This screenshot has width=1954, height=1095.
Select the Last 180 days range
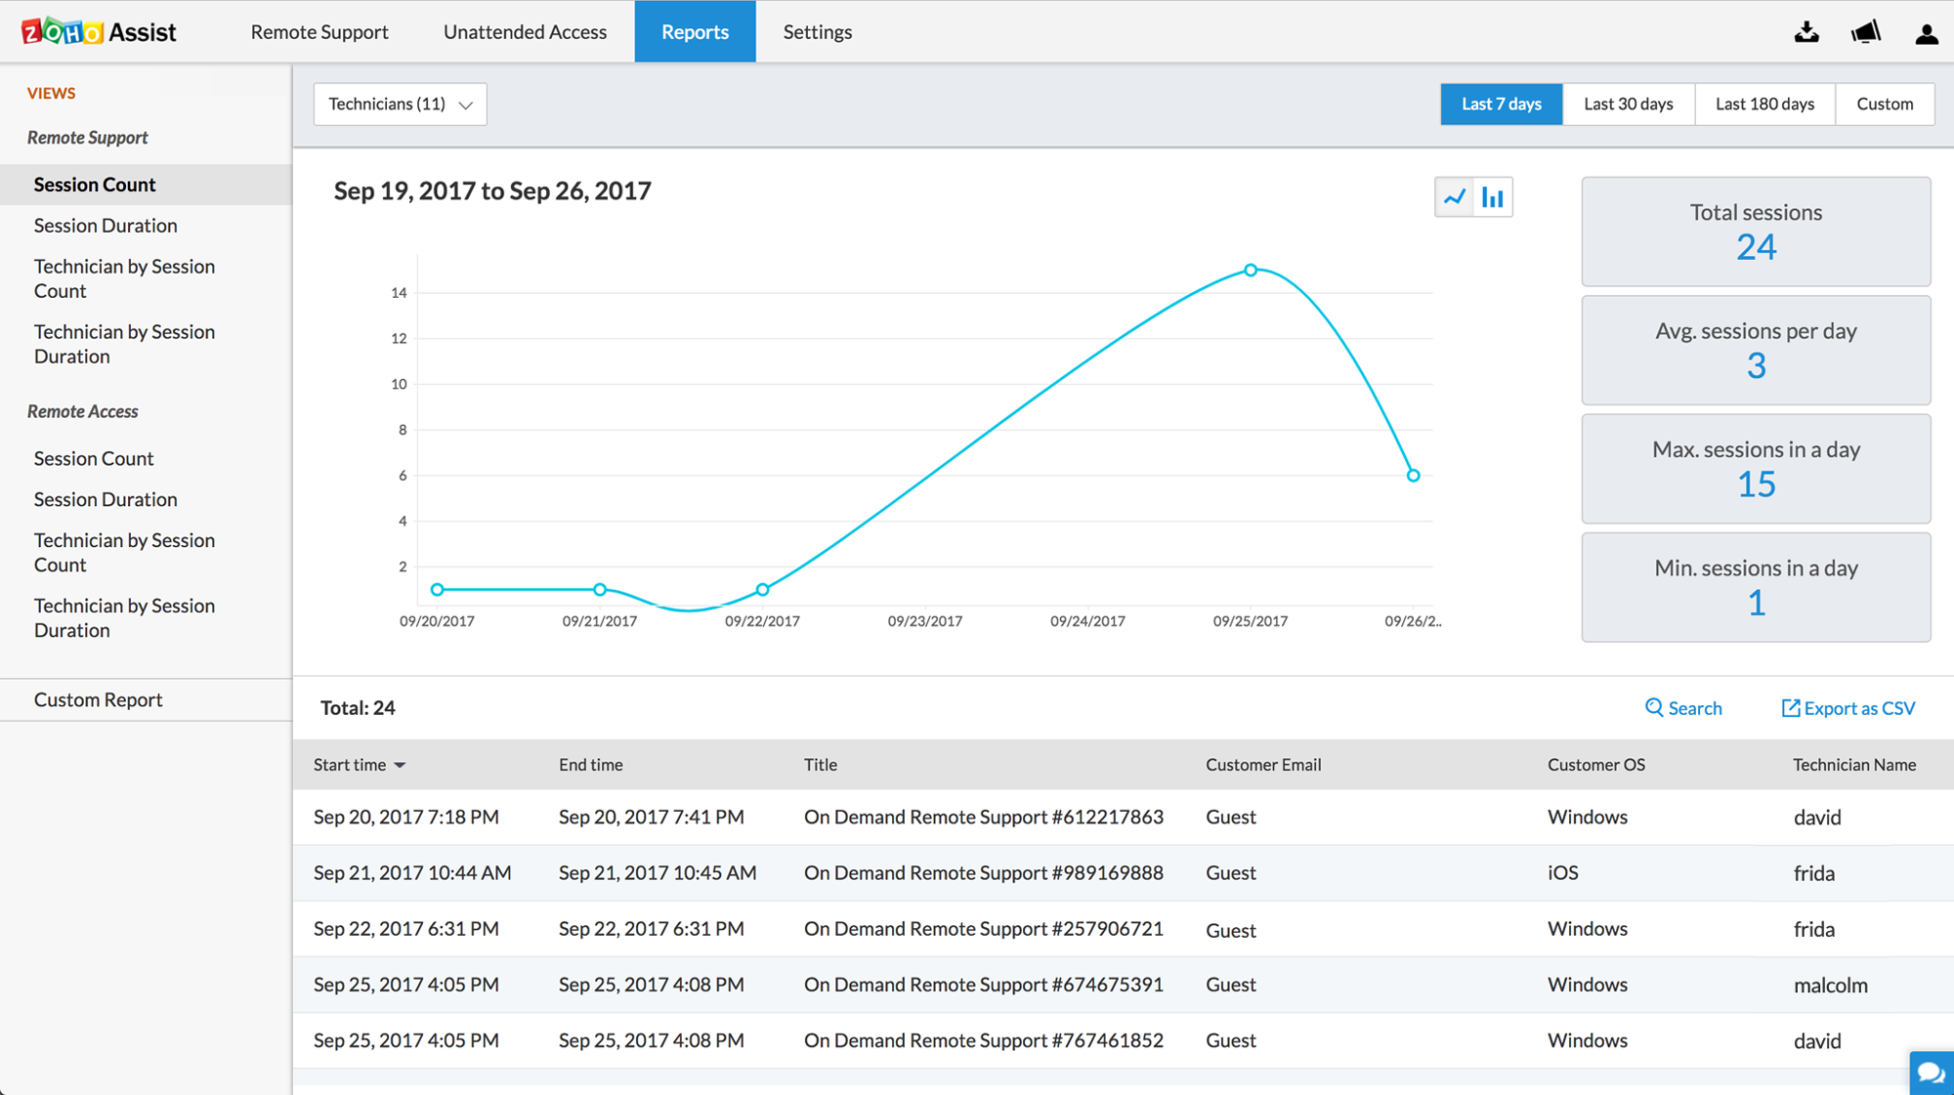1764,104
